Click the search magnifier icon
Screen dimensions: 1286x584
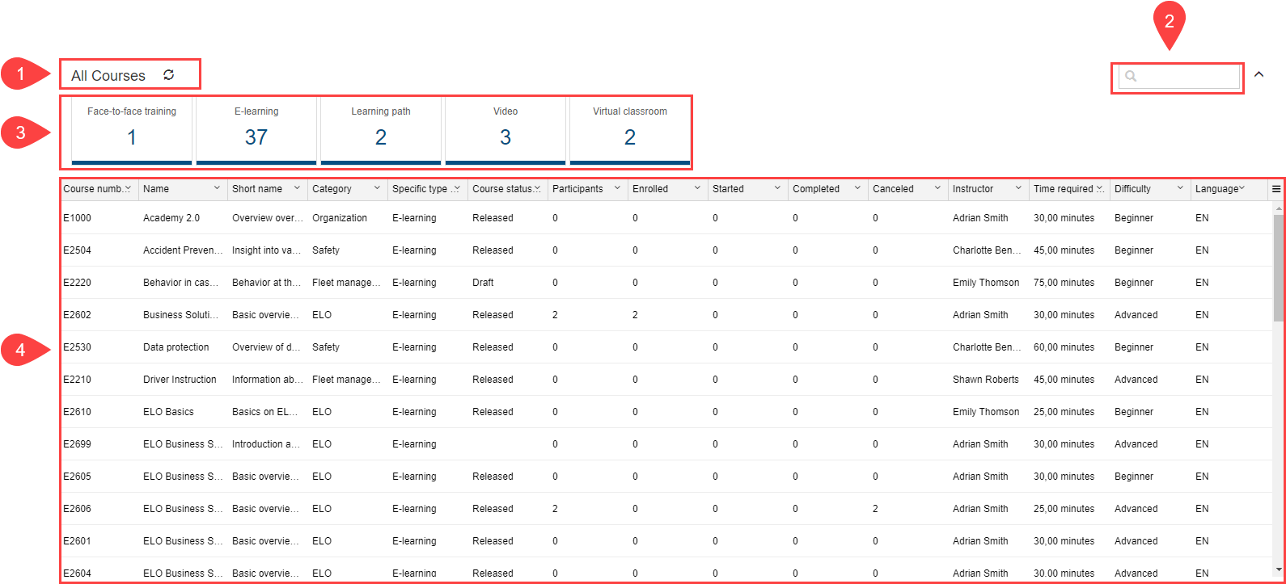pos(1131,76)
